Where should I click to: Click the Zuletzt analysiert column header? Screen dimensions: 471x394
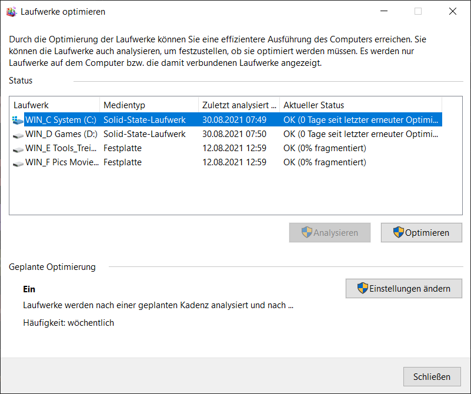[x=238, y=105]
